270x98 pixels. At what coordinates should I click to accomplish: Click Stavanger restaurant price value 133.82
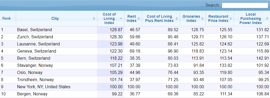[x=226, y=66]
